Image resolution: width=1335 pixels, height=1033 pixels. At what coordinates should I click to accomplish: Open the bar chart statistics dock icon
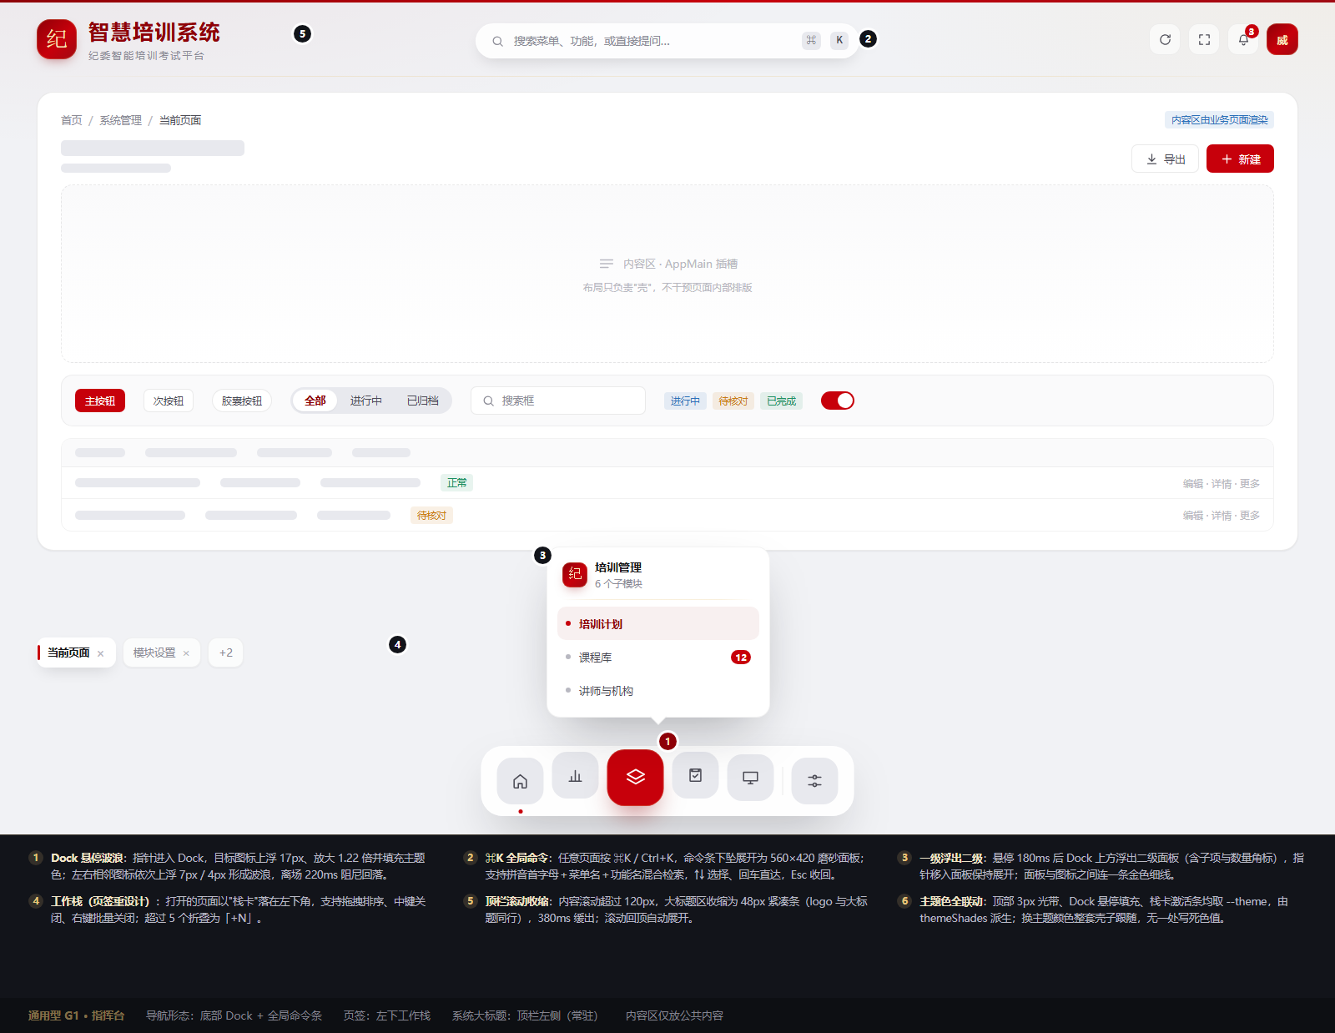point(575,775)
